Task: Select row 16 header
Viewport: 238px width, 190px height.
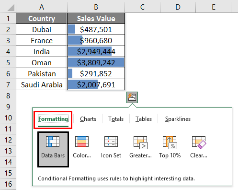Action: click(x=8, y=184)
